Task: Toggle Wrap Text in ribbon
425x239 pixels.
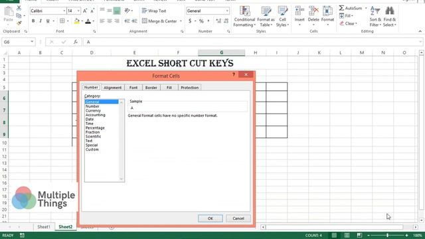Action: (154, 11)
